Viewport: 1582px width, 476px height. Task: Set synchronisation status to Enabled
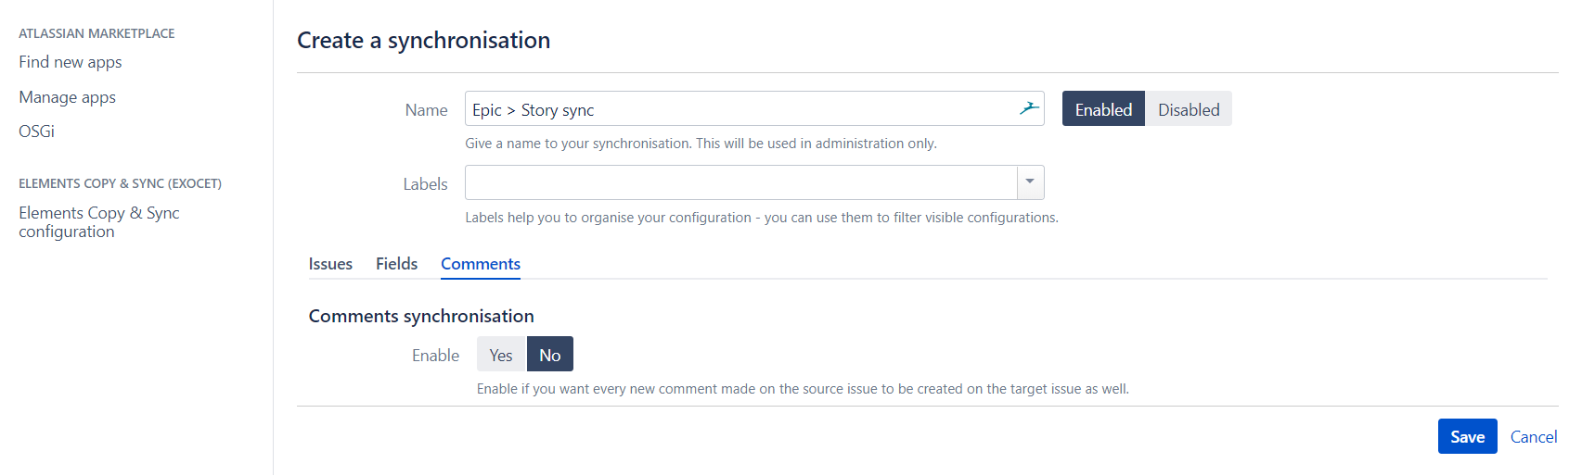(x=1103, y=109)
